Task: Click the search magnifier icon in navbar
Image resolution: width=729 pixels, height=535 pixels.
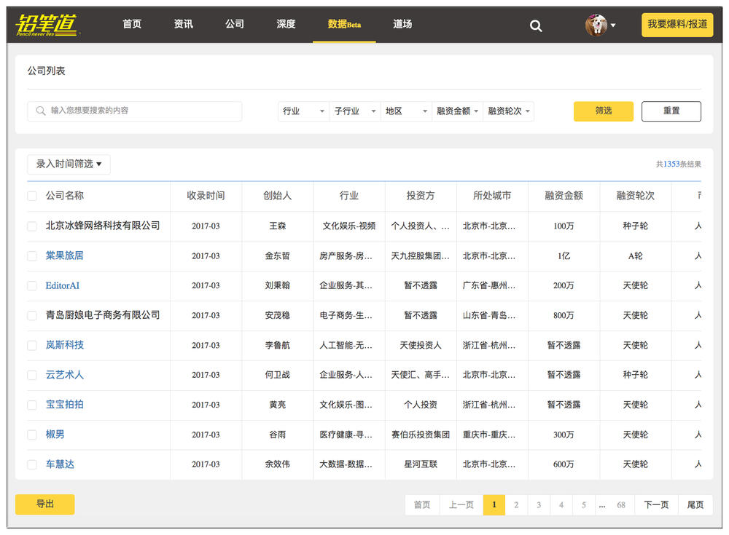Action: tap(536, 26)
